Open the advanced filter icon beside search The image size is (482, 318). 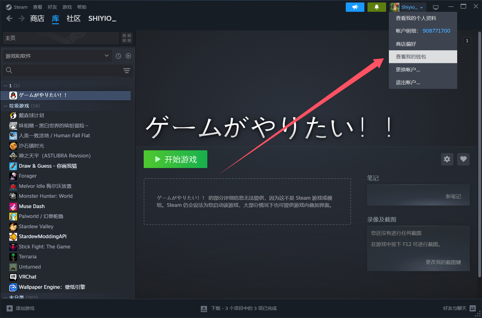tap(127, 71)
